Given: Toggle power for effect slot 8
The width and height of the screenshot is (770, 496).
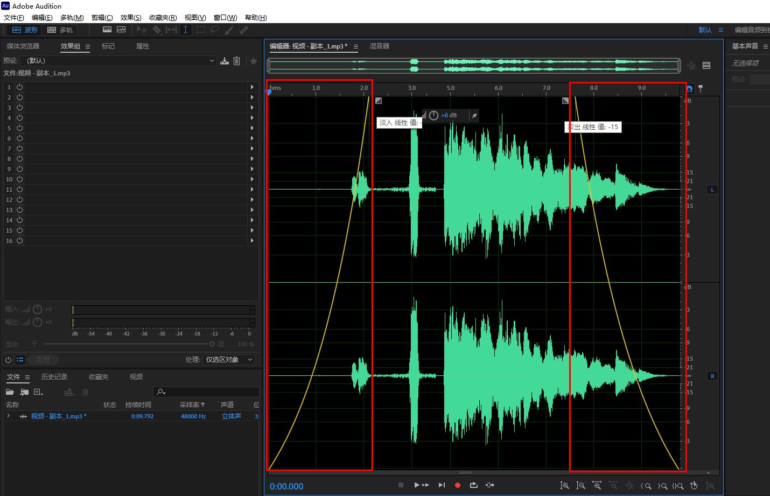Looking at the screenshot, I should (19, 158).
